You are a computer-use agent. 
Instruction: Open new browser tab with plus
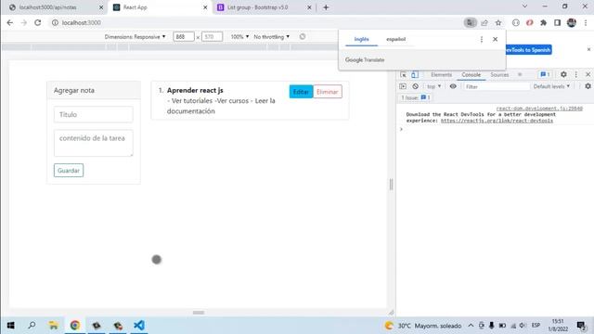(x=326, y=7)
